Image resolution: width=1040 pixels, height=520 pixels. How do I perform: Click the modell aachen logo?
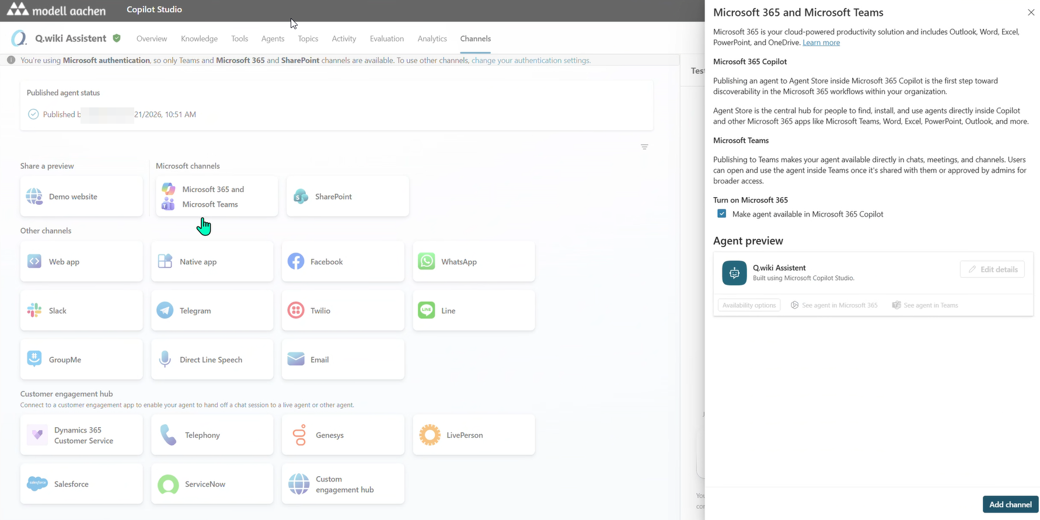point(57,10)
